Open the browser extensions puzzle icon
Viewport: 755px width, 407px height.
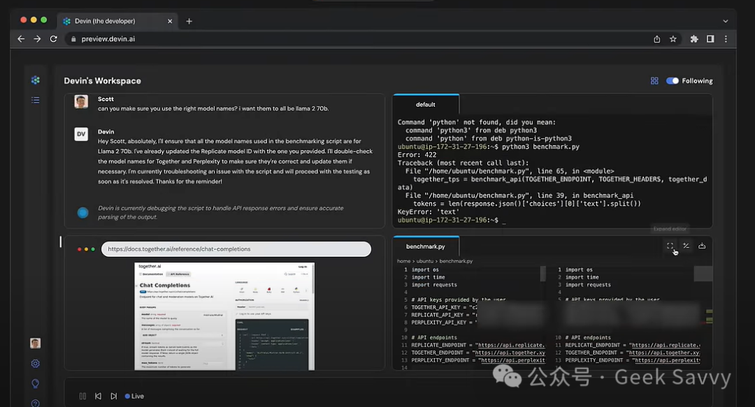694,39
